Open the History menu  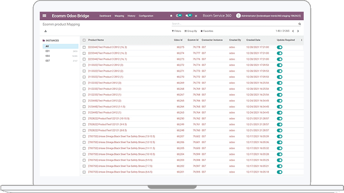[x=131, y=16]
